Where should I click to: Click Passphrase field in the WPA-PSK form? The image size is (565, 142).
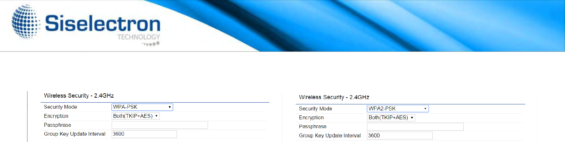click(x=159, y=125)
